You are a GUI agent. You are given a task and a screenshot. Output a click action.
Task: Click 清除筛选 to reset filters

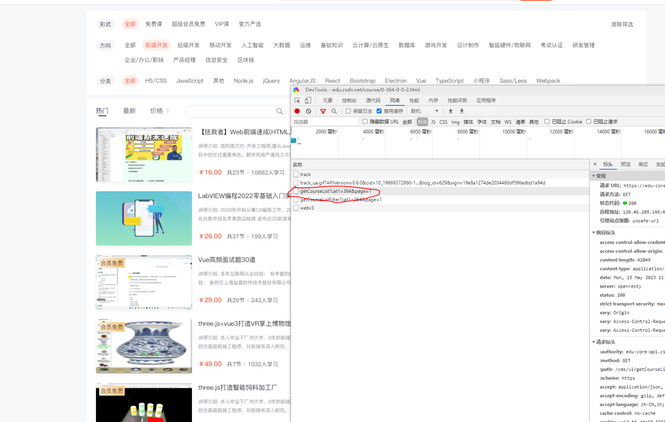point(622,24)
